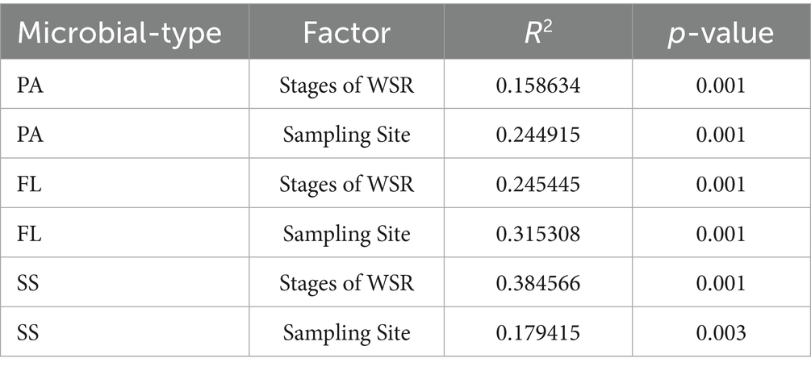The width and height of the screenshot is (811, 371).
Task: Select the p-value column header
Action: pos(719,33)
